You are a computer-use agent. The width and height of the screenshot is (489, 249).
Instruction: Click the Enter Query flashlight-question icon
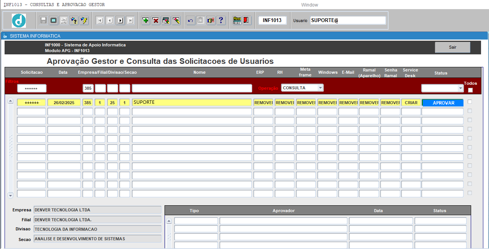(74, 21)
